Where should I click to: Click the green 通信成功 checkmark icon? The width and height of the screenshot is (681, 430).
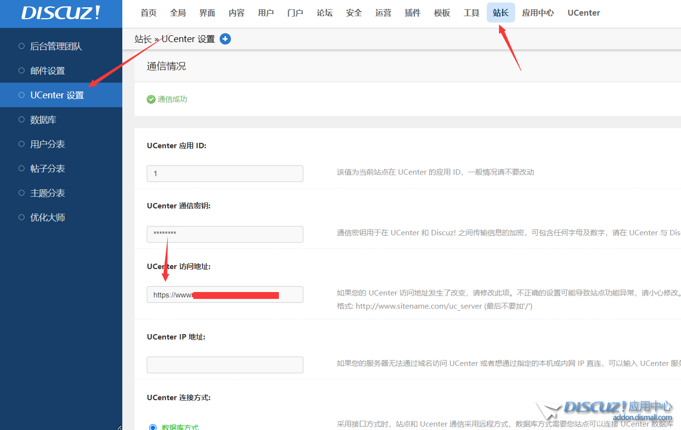click(151, 99)
